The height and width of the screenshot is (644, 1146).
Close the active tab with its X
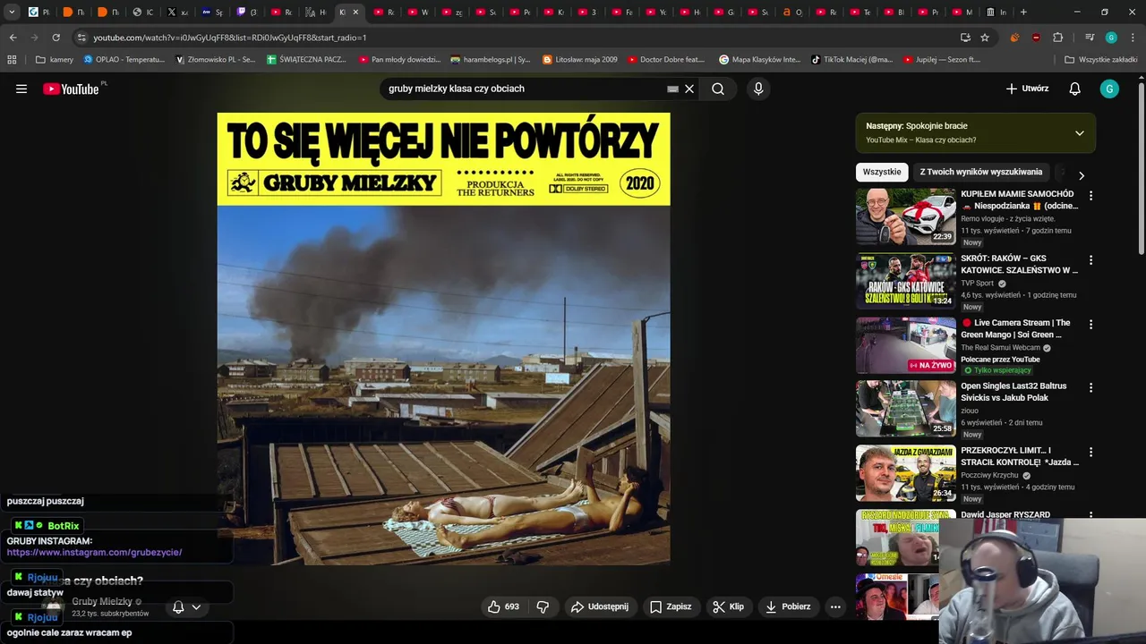(356, 13)
